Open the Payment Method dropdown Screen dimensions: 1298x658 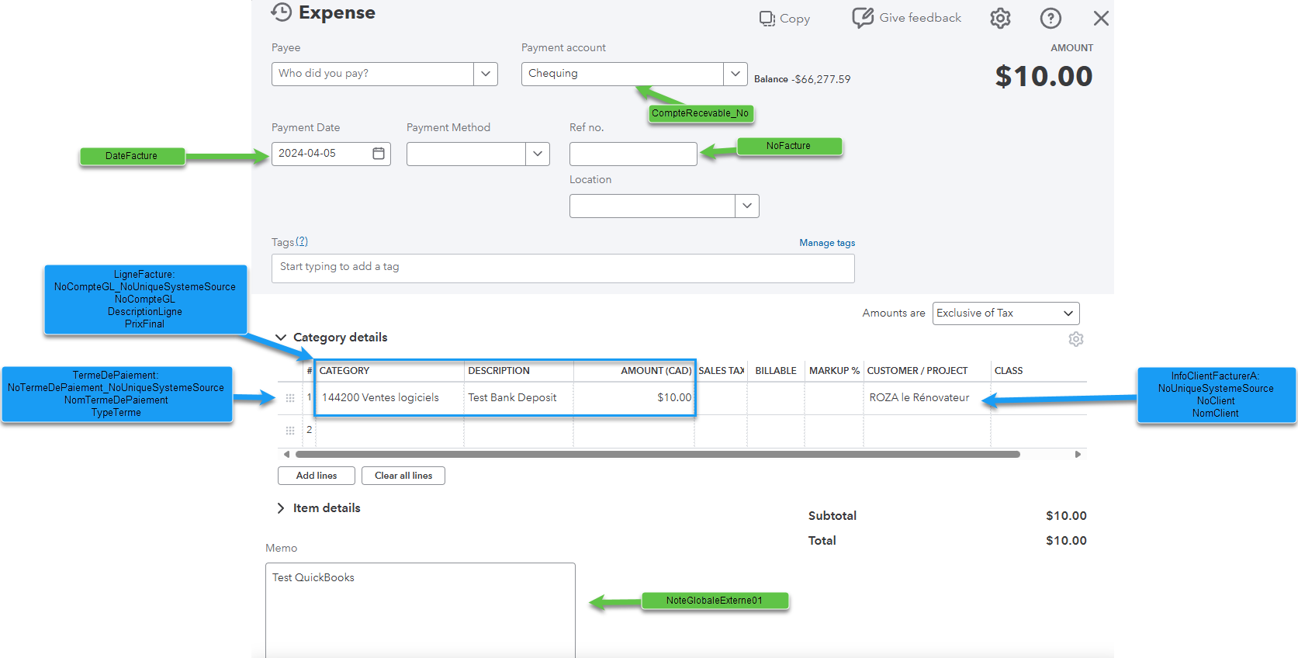tap(537, 154)
